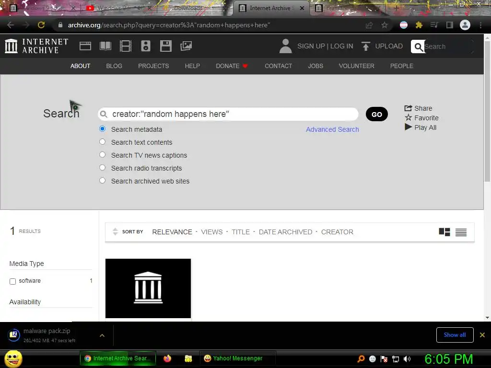Open the Software floppy-disk icon
The width and height of the screenshot is (491, 368).
pos(165,46)
